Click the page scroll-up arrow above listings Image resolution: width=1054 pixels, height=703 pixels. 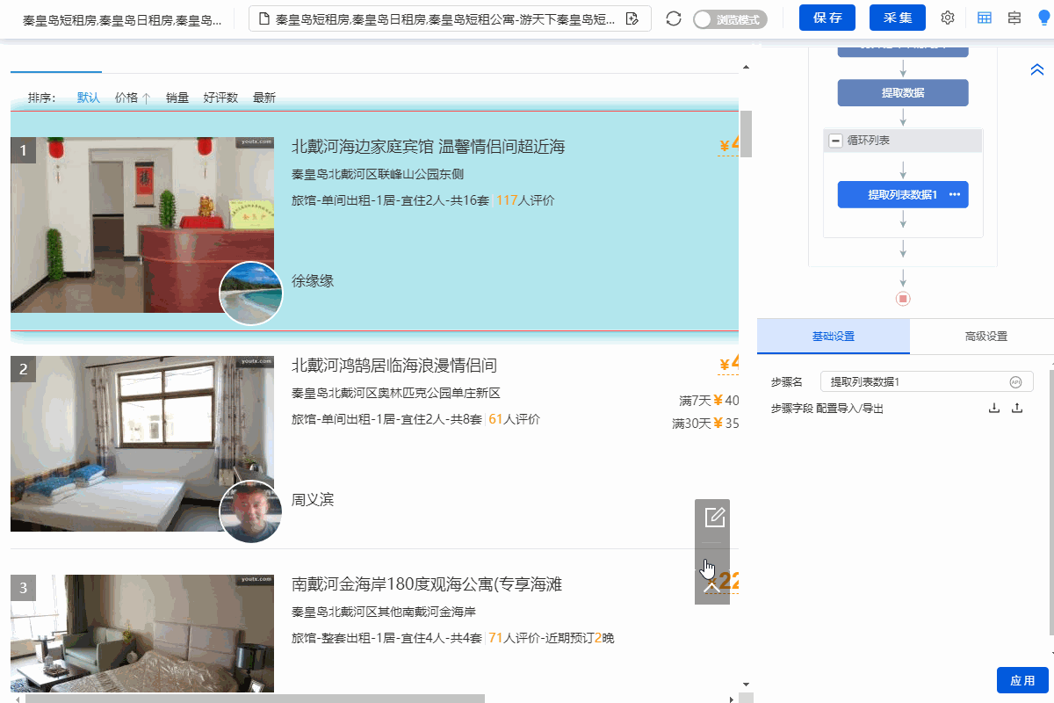(x=747, y=67)
